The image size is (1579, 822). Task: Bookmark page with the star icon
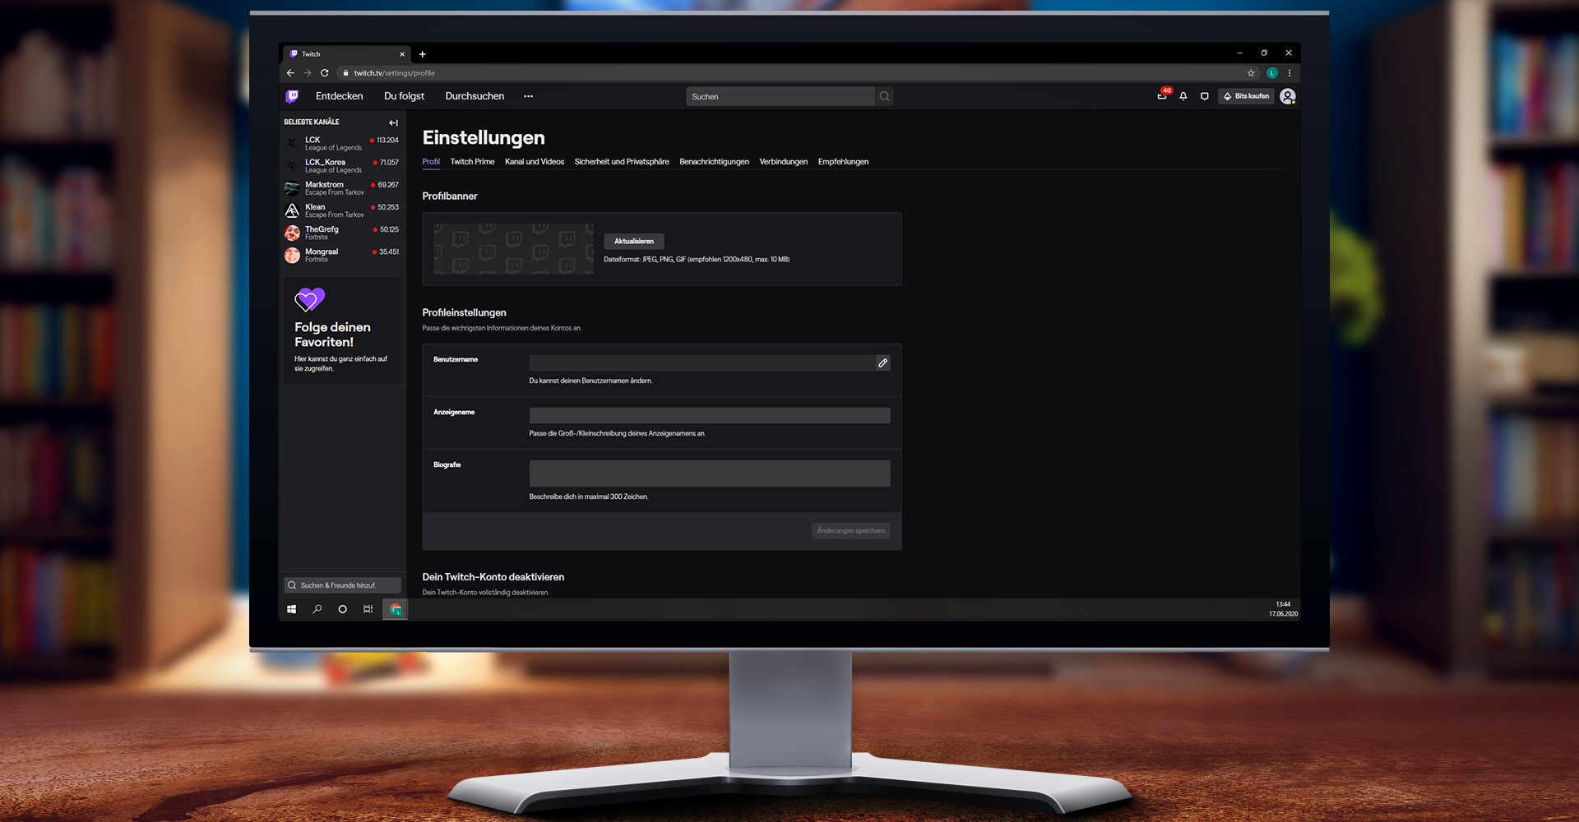pyautogui.click(x=1251, y=73)
